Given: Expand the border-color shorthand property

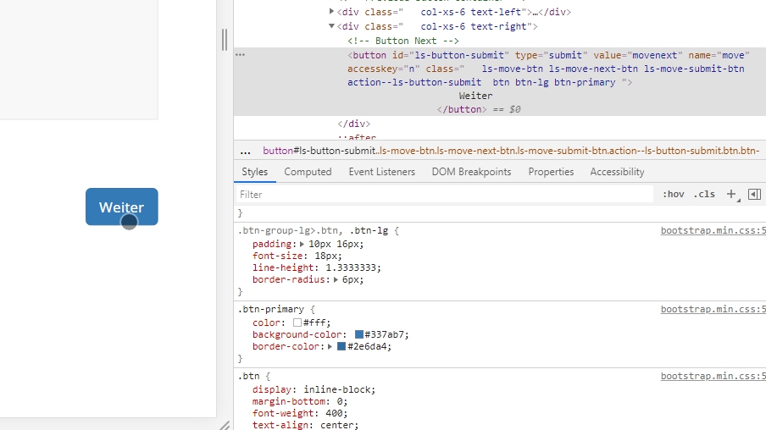Looking at the screenshot, I should click(x=329, y=346).
